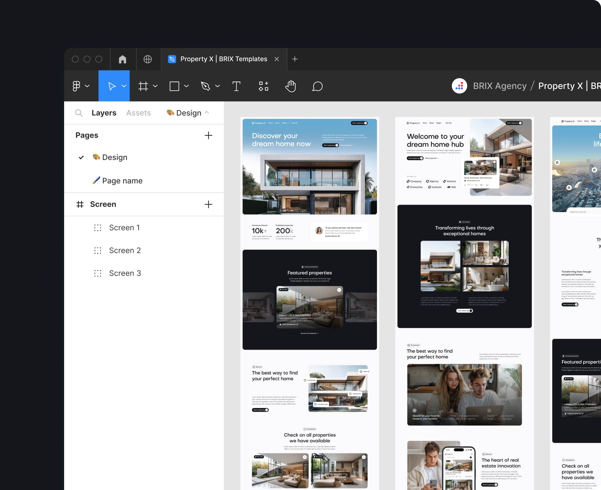Image resolution: width=601 pixels, height=490 pixels.
Task: Collapse the Design page selector
Action: point(207,113)
